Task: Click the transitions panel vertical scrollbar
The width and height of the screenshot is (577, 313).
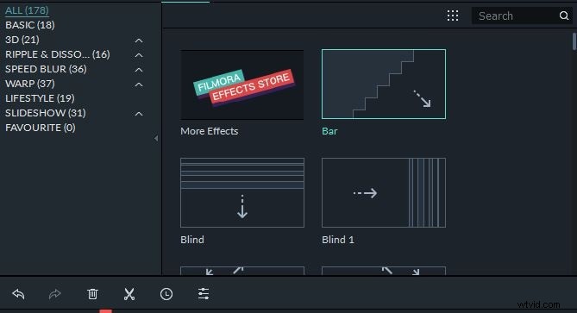Action: [574, 41]
